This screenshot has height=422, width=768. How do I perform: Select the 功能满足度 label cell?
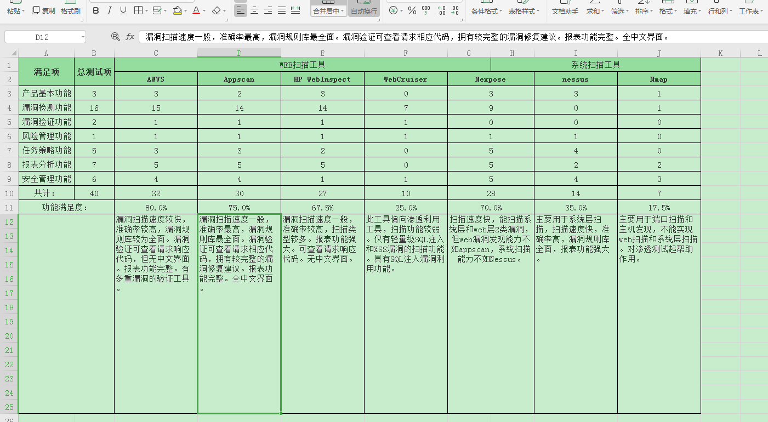coord(66,207)
